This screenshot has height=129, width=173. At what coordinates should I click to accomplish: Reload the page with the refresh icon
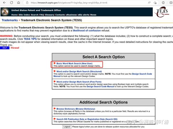12,3
